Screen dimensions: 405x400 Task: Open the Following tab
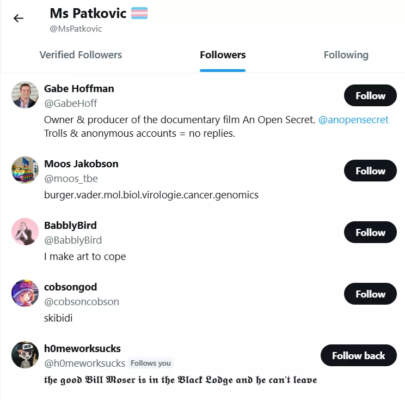(x=346, y=55)
